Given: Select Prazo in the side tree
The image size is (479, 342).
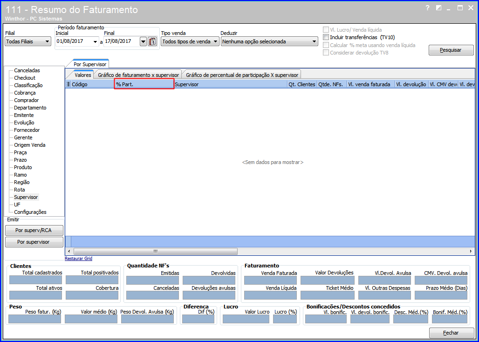Looking at the screenshot, I should click(x=21, y=160).
